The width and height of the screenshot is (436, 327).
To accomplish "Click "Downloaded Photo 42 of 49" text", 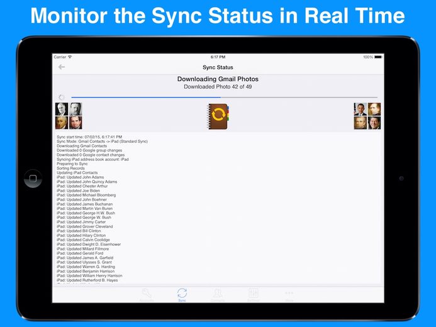I will tap(218, 87).
